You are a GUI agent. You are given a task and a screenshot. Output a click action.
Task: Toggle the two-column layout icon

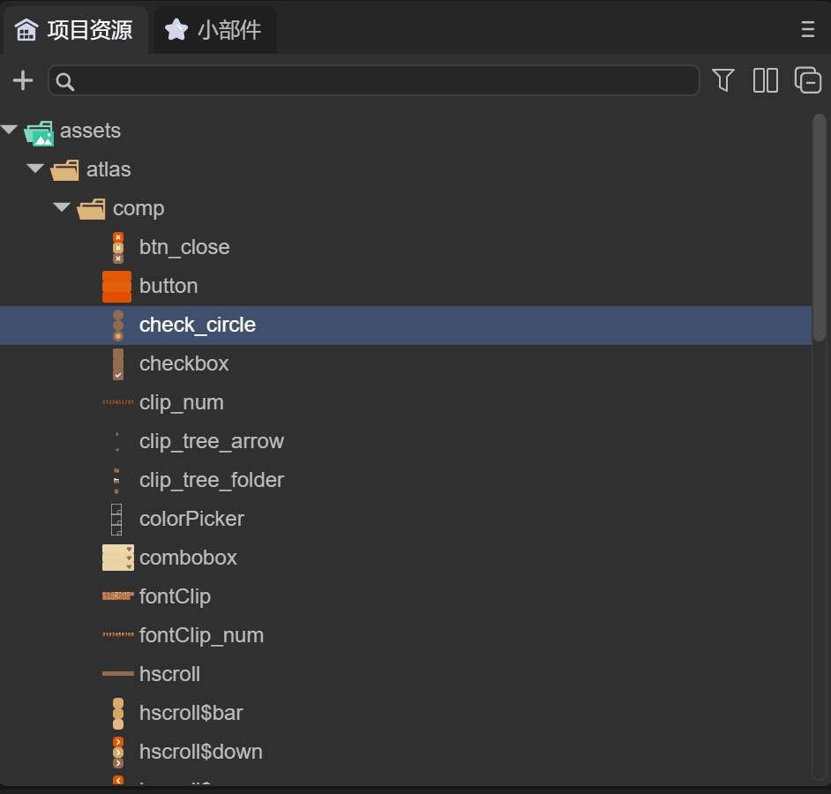click(x=765, y=80)
